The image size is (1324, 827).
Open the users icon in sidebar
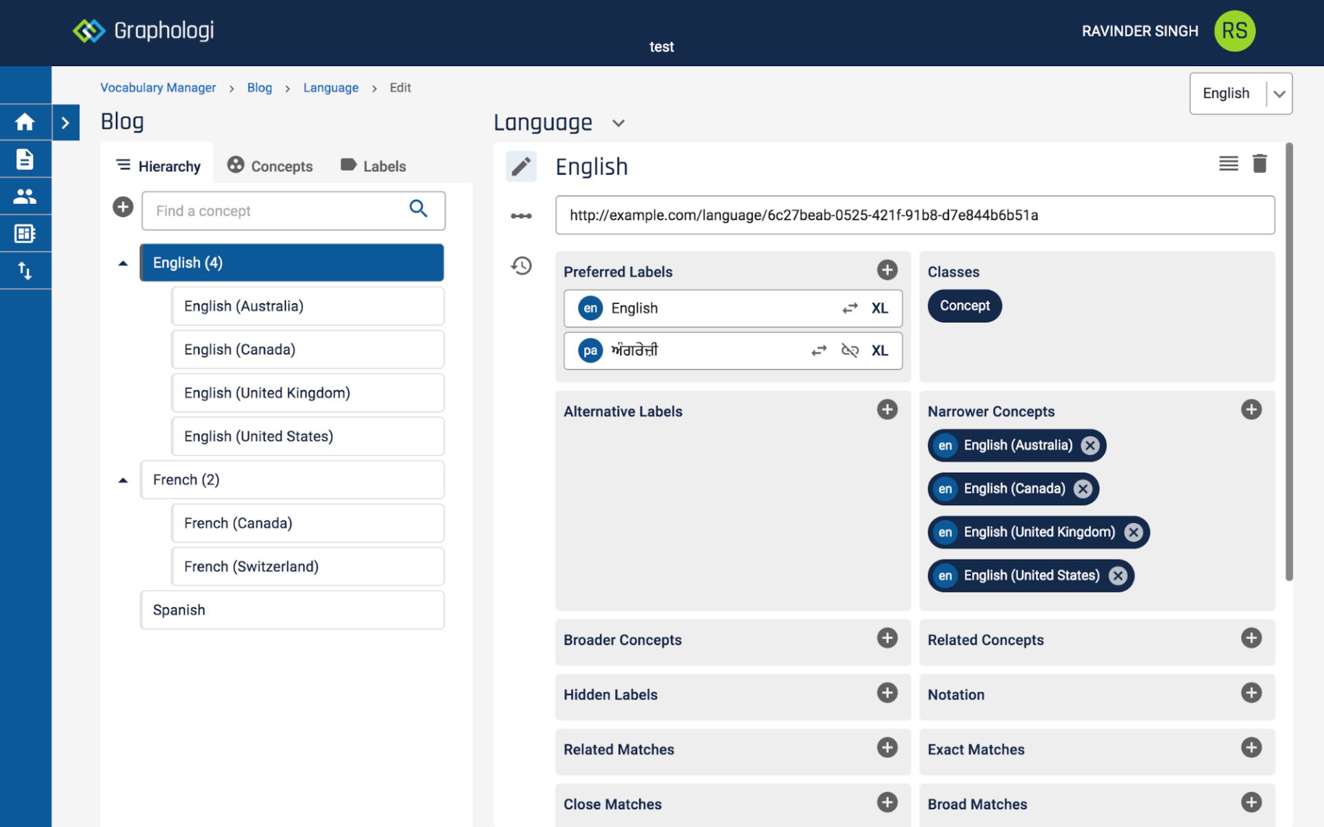pos(25,196)
